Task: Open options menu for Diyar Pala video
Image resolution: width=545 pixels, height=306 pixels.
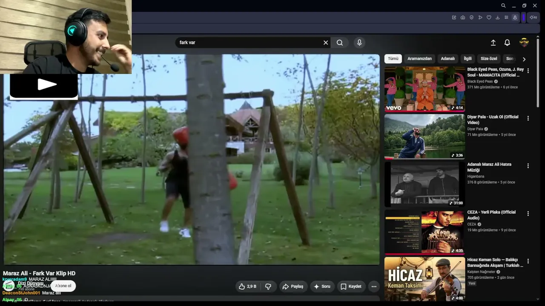Action: pos(528,118)
